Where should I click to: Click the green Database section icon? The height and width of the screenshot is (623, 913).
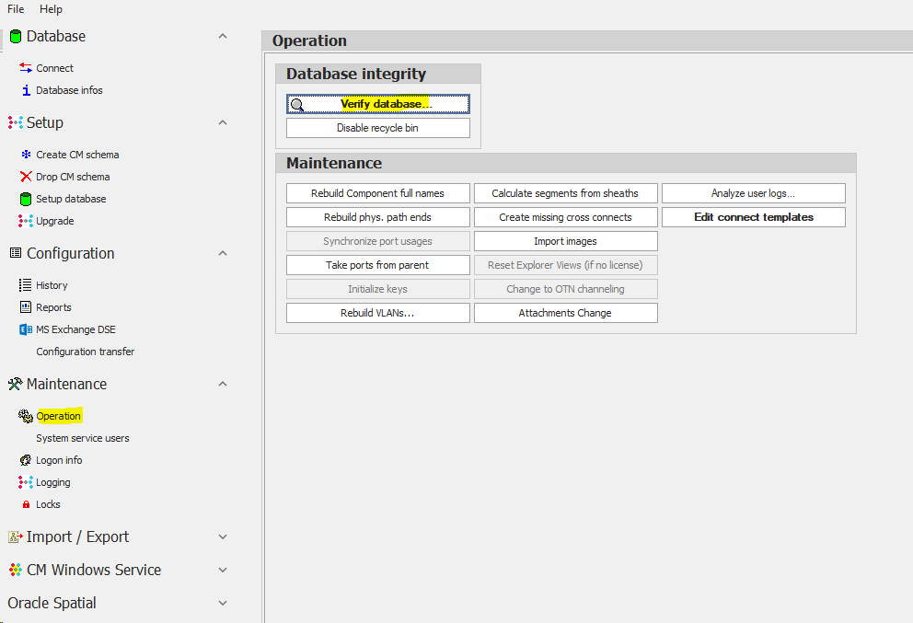pyautogui.click(x=16, y=37)
